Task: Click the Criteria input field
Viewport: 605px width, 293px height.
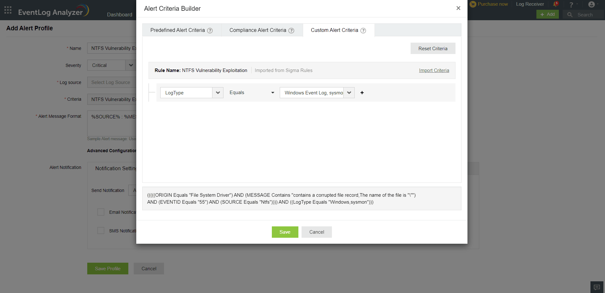Action: pos(112,99)
